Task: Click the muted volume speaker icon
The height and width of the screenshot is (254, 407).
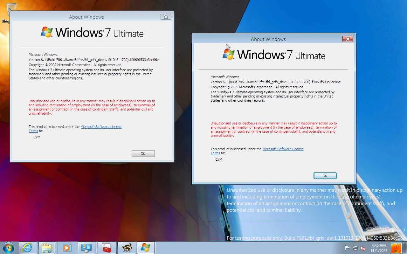Action: coord(362,248)
